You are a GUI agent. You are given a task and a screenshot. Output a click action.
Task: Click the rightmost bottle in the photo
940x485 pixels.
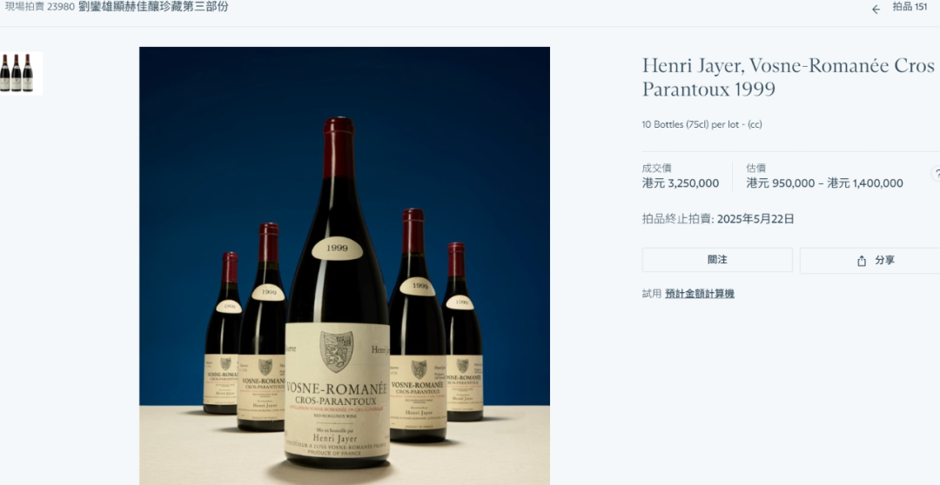pyautogui.click(x=463, y=331)
